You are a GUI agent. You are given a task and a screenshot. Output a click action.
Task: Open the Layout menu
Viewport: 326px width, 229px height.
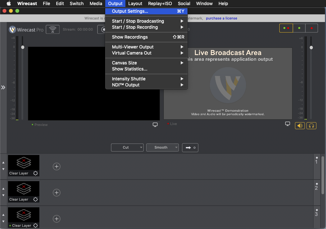(x=135, y=4)
